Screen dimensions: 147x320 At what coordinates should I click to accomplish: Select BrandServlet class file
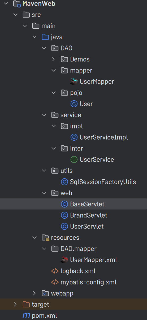pos(89,215)
